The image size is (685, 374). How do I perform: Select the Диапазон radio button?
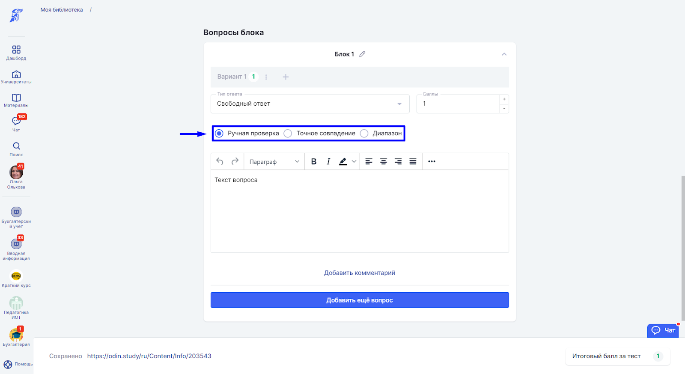[364, 134]
